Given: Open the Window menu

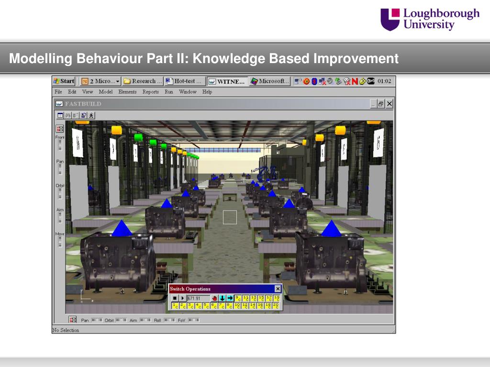Looking at the screenshot, I should 188,92.
